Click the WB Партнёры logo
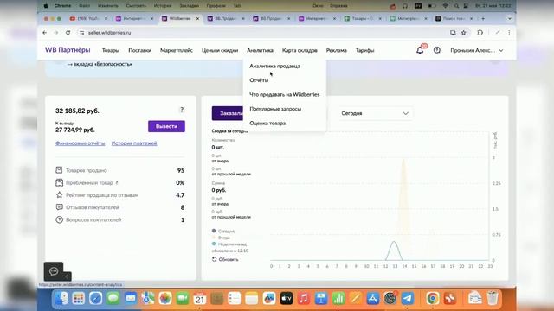 [68, 50]
